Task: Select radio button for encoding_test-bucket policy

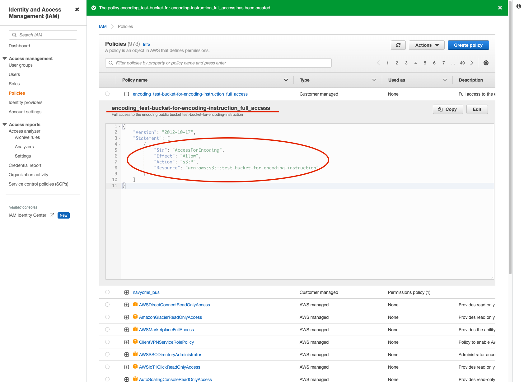Action: [x=107, y=94]
